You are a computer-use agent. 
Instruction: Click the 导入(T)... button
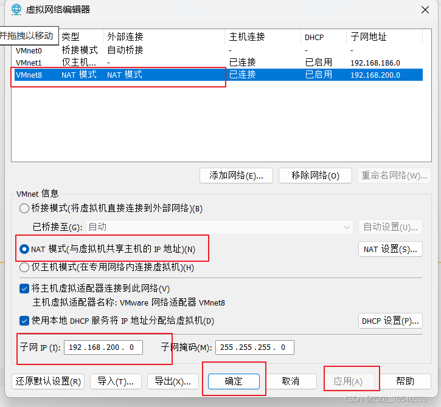tap(116, 381)
